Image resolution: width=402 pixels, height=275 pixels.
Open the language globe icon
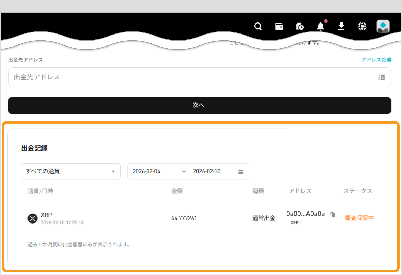[362, 26]
